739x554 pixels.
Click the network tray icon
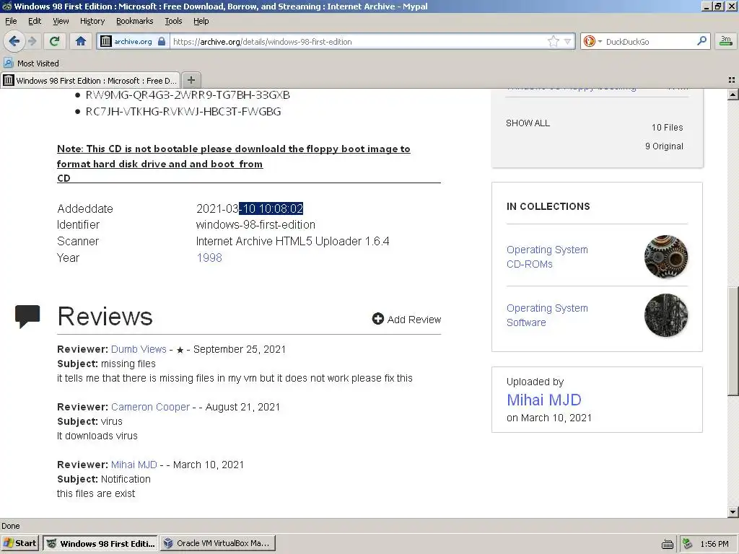[x=687, y=544]
